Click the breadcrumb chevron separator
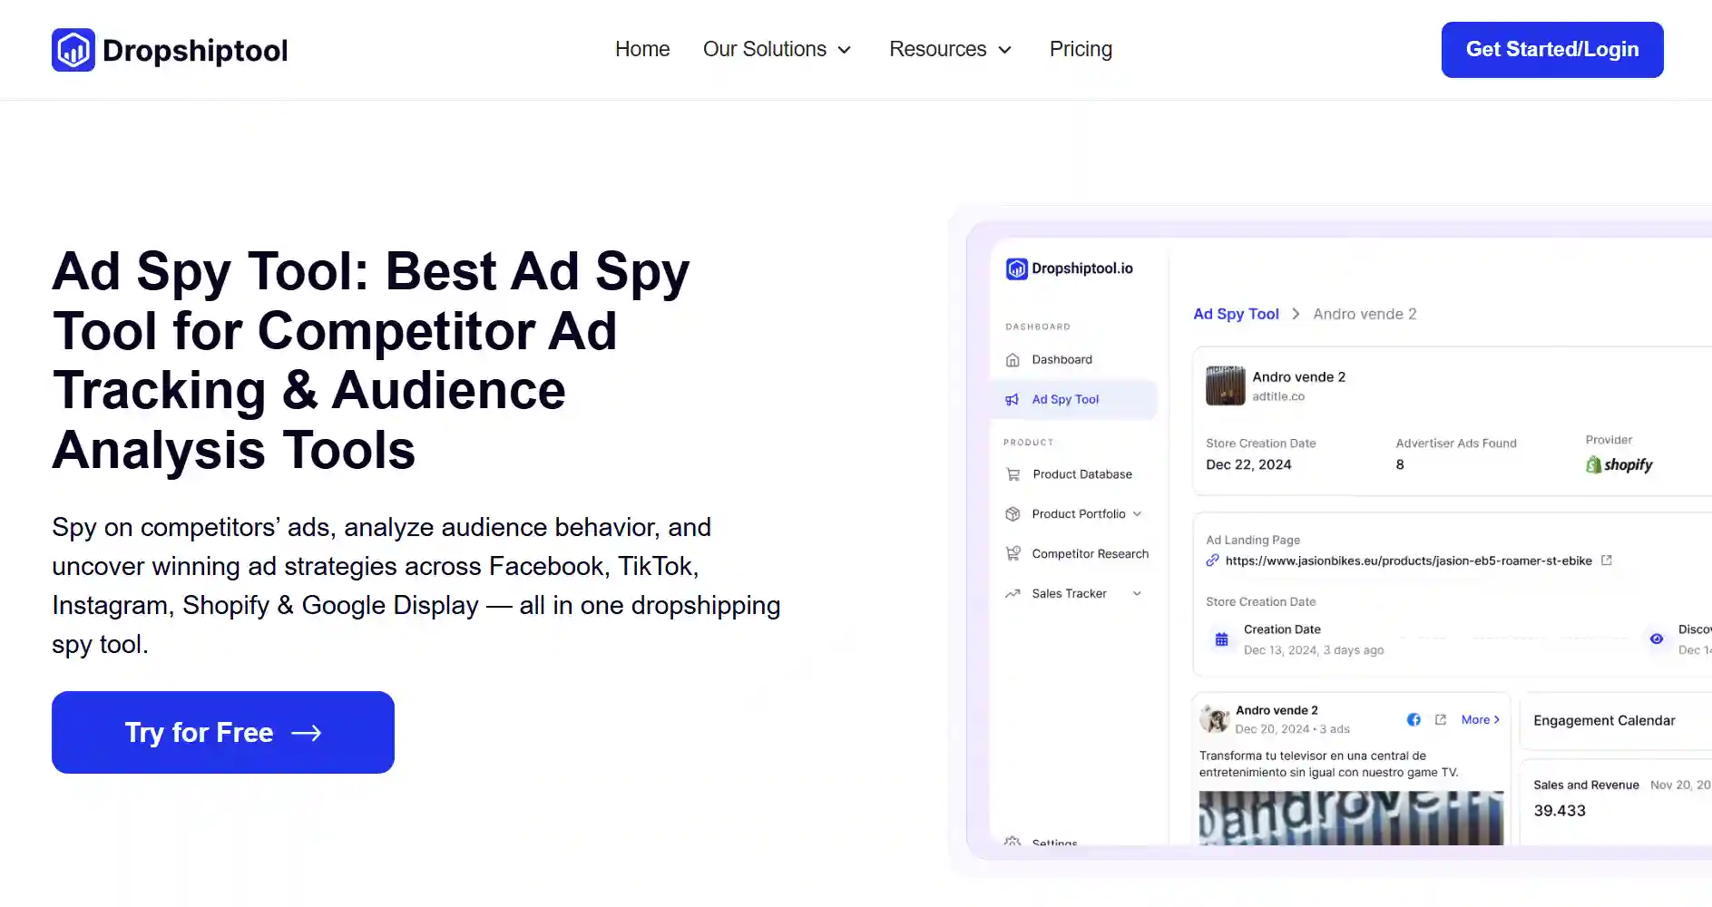Image resolution: width=1712 pixels, height=907 pixels. pos(1296,314)
